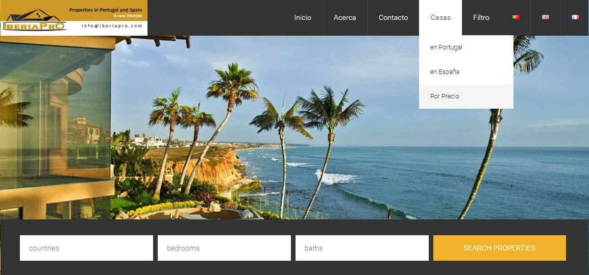This screenshot has height=275, width=589.
Task: Click the baths search field
Action: [362, 248]
